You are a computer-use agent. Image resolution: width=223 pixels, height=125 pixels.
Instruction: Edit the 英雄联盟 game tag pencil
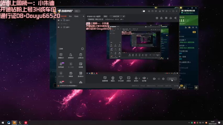[x=102, y=19]
